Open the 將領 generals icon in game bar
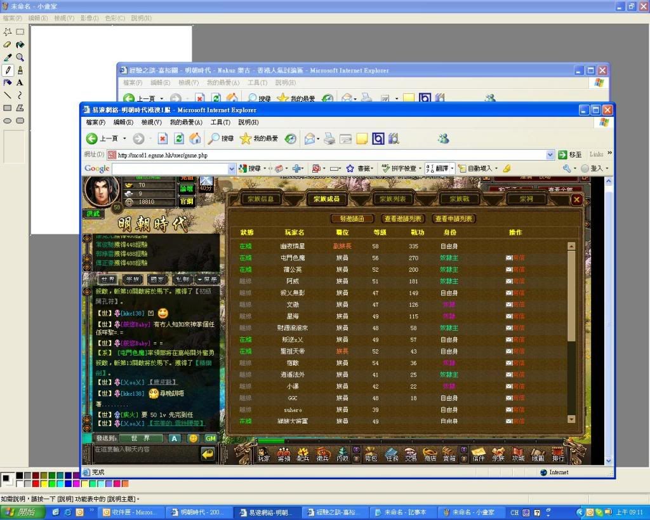Viewport: 650px width, 520px height. click(284, 455)
